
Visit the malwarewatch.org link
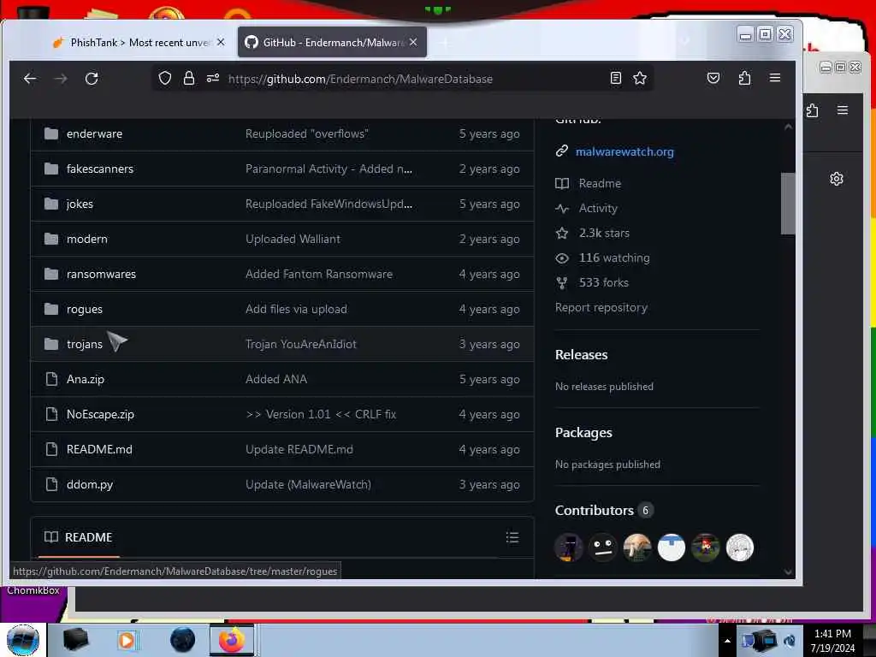coord(624,151)
